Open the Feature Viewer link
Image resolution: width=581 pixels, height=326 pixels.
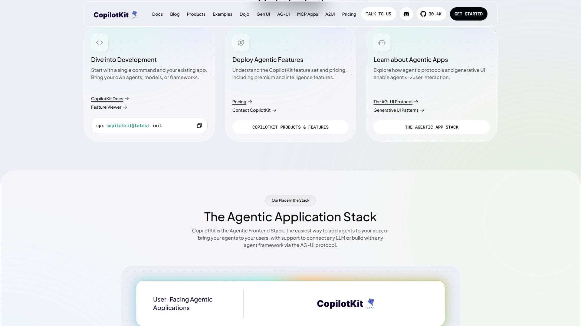(x=109, y=107)
